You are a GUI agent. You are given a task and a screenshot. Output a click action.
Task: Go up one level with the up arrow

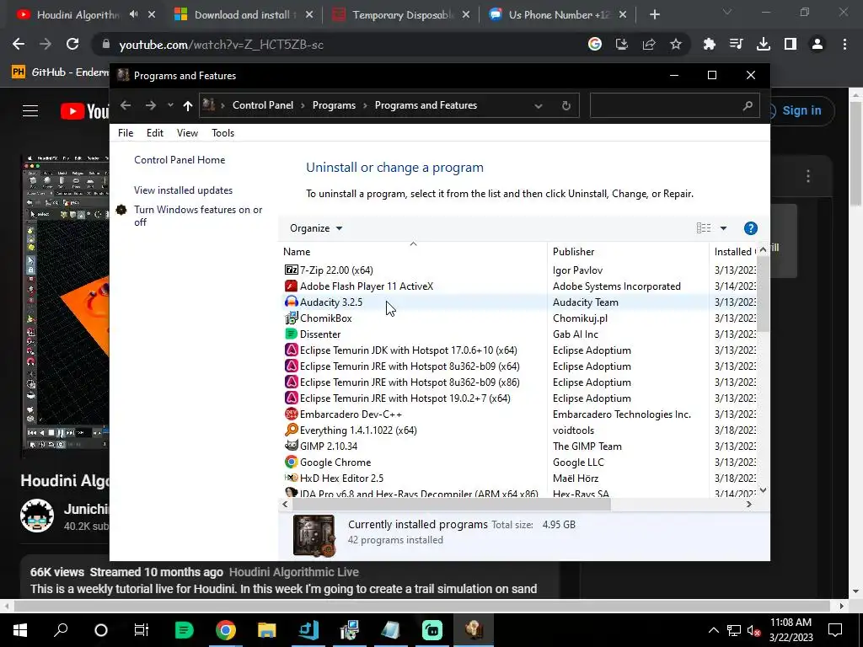[x=188, y=105]
